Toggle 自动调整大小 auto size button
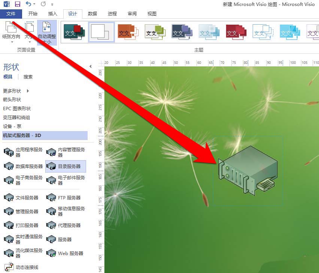This screenshot has height=273, width=319. (47, 32)
